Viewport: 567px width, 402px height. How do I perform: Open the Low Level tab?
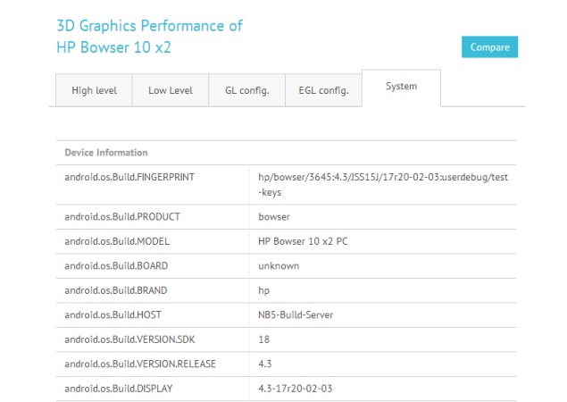(171, 90)
